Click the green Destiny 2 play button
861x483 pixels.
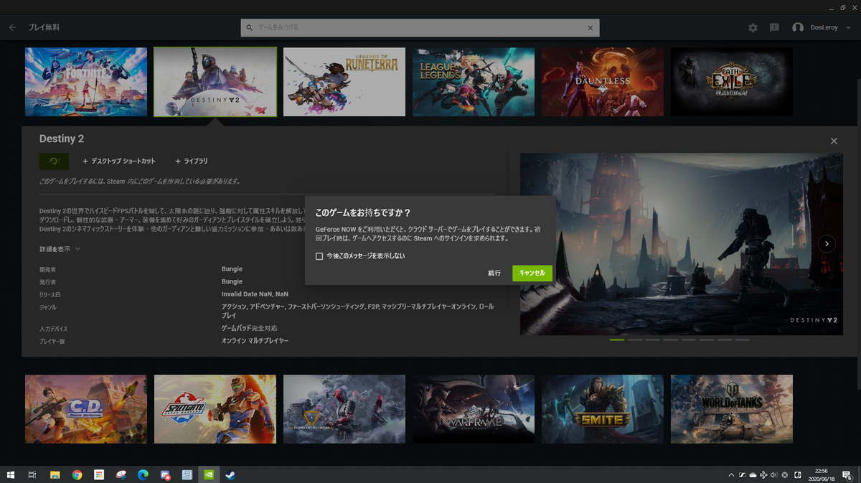(x=54, y=161)
